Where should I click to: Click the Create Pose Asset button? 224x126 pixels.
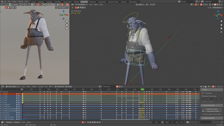coord(212,109)
